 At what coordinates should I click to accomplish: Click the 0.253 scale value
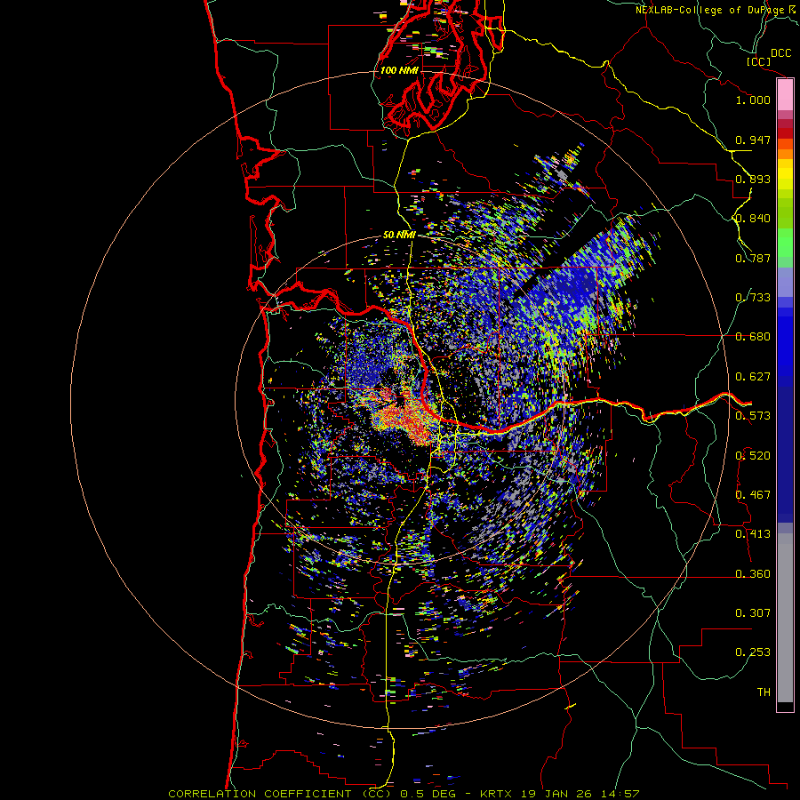pos(753,652)
